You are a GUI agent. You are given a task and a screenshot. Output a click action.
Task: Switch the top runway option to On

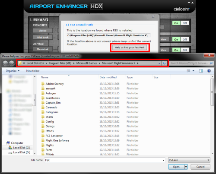pyautogui.click(x=176, y=23)
